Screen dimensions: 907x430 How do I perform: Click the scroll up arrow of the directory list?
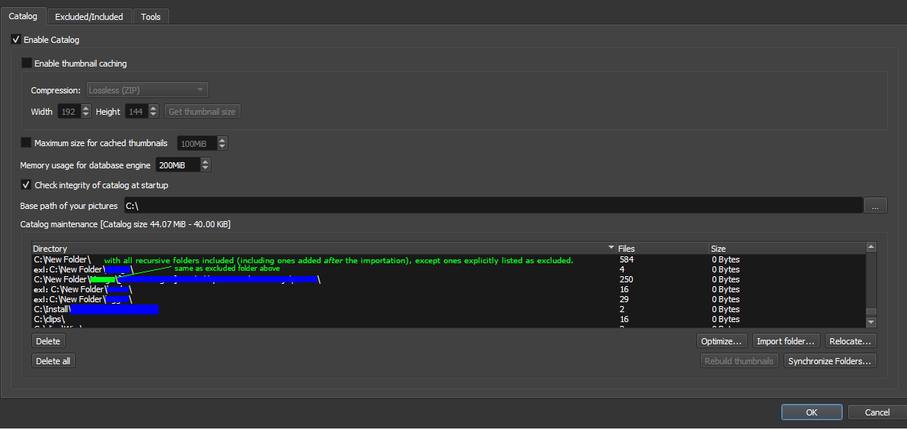coord(871,247)
